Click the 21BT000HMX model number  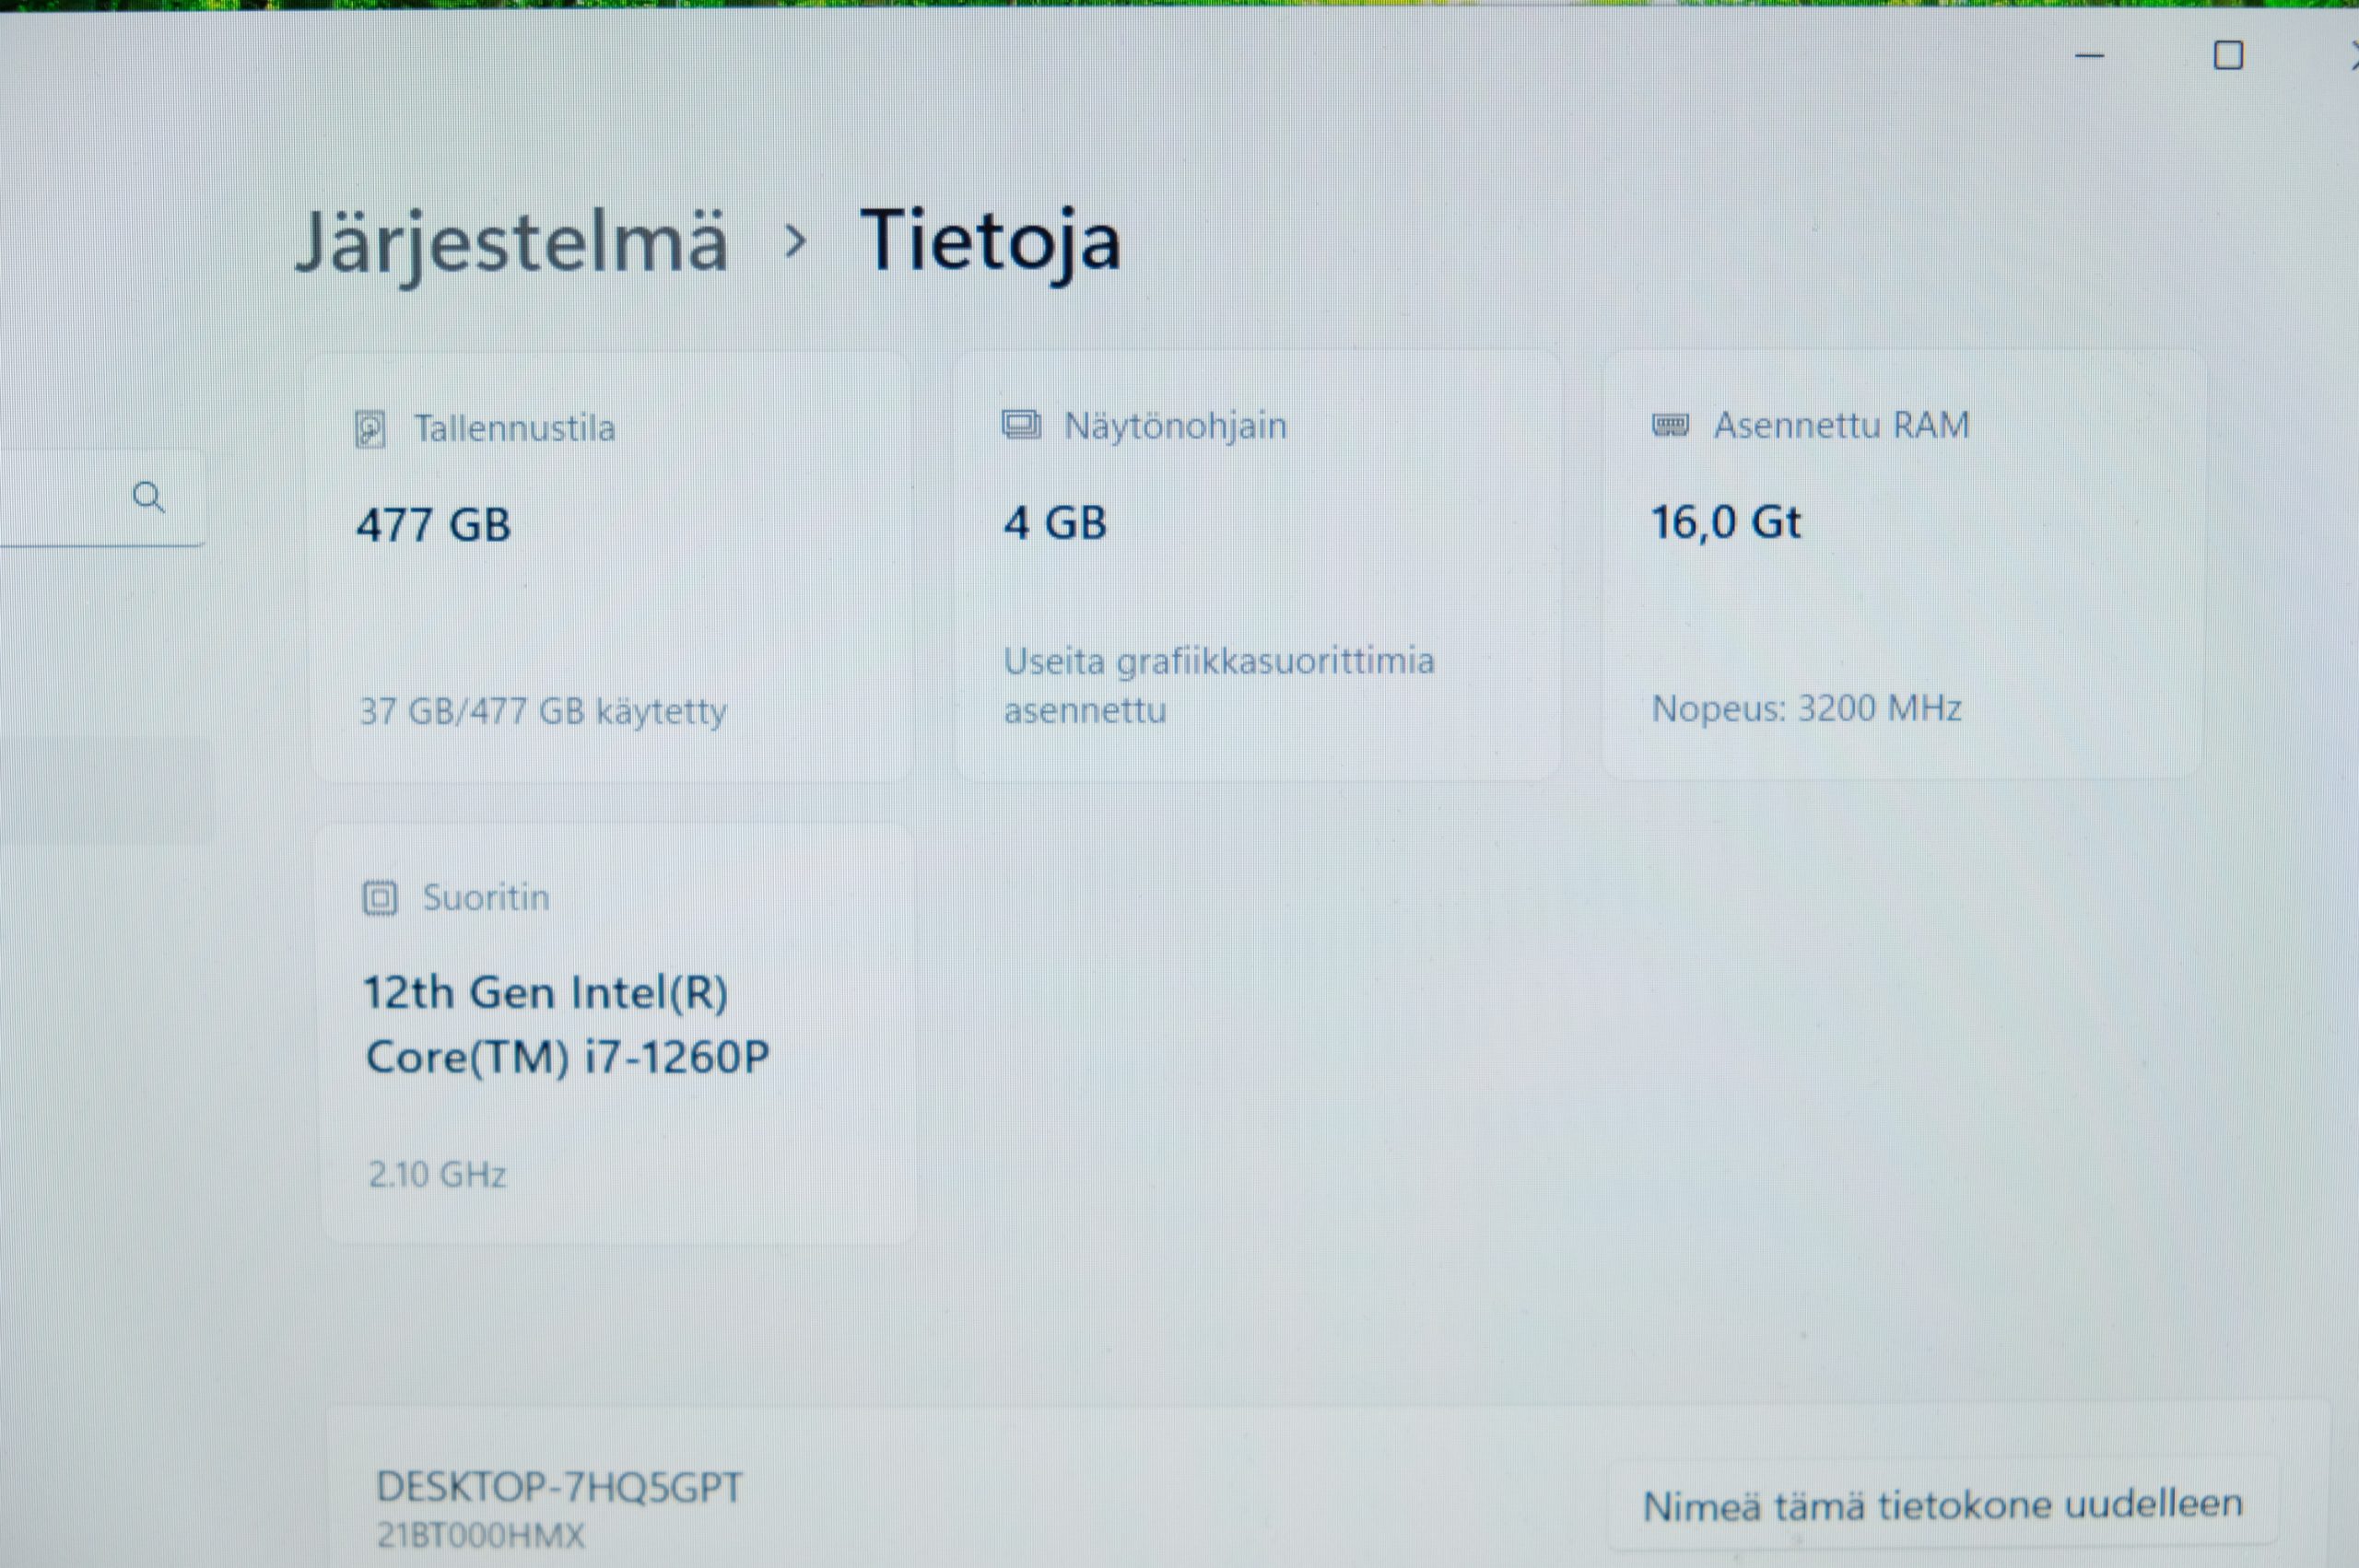coord(480,1535)
